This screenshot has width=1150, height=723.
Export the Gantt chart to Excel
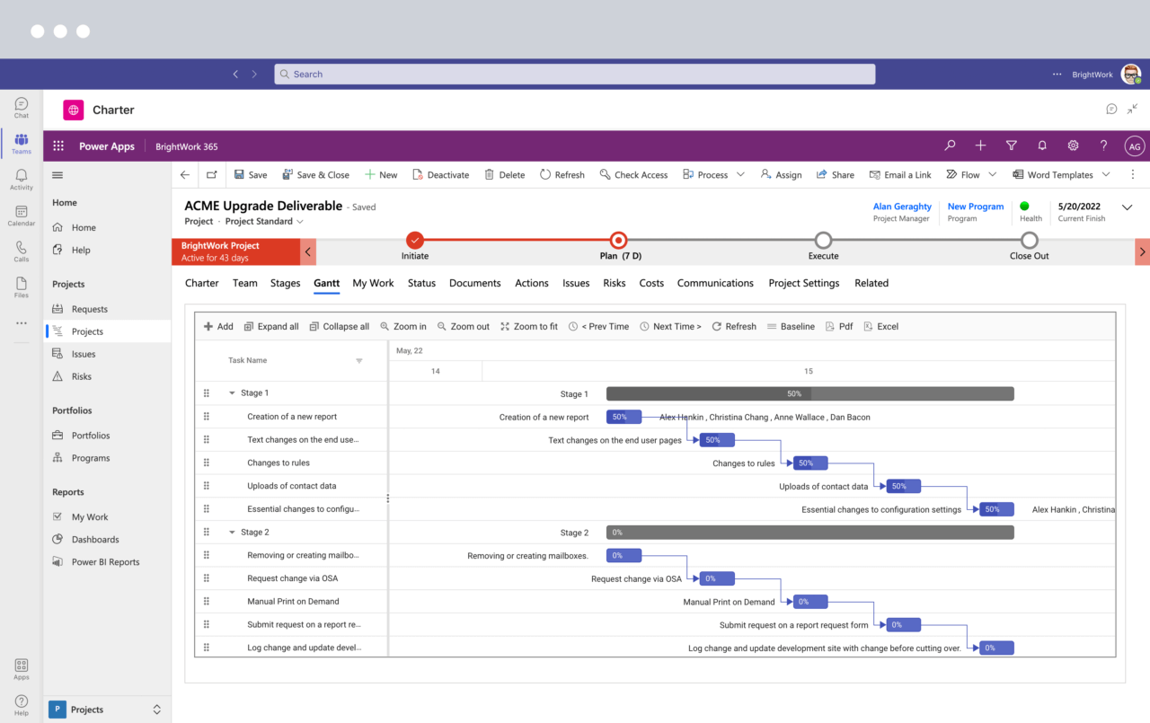(x=880, y=326)
